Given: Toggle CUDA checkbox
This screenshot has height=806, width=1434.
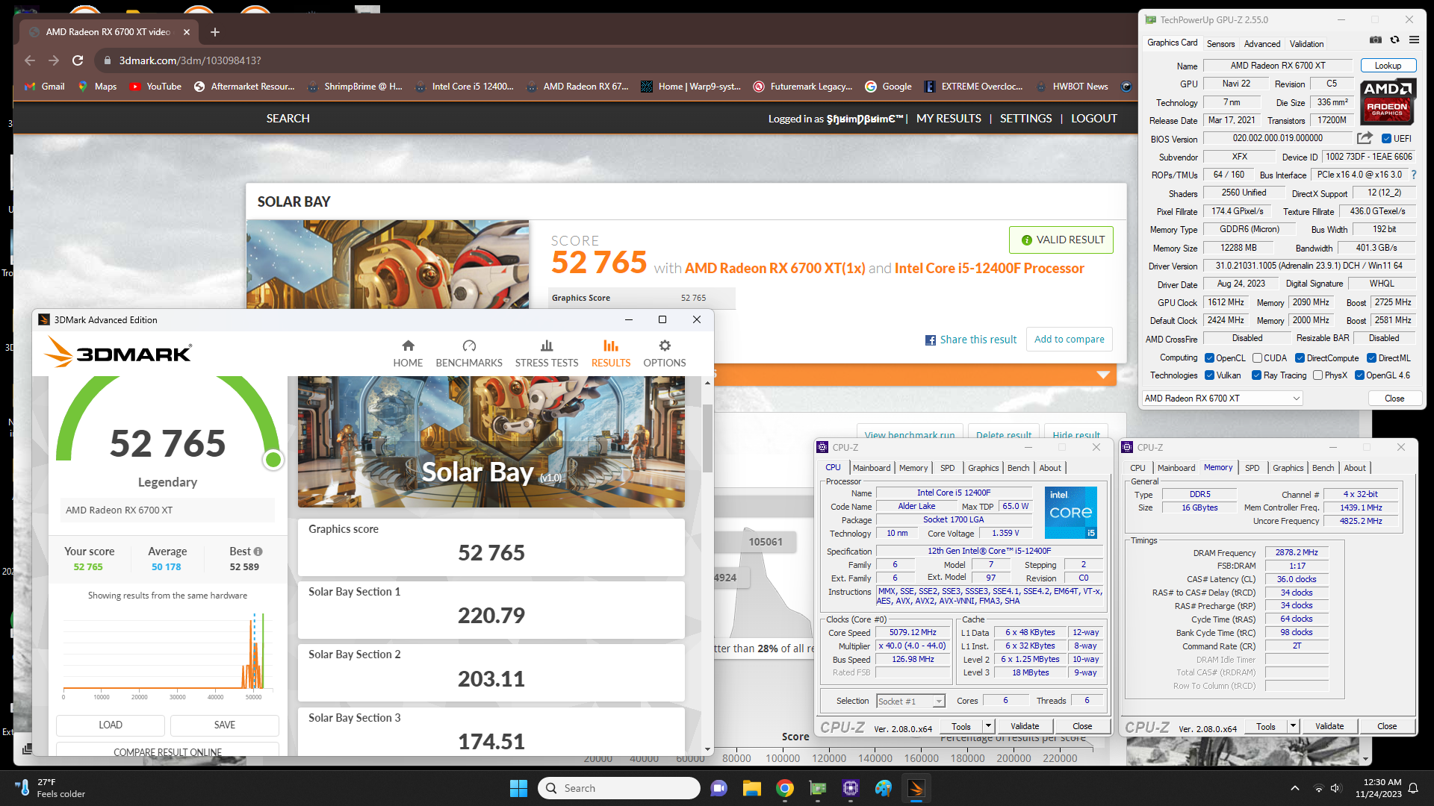Looking at the screenshot, I should 1257,358.
